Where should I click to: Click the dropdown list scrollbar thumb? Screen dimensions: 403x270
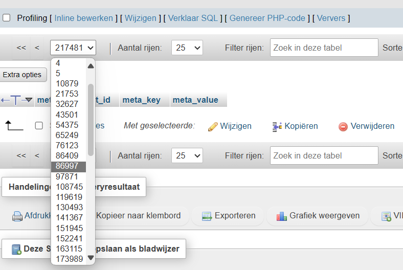tap(91, 120)
